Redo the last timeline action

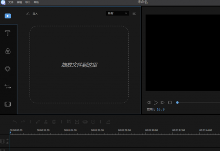point(23,122)
